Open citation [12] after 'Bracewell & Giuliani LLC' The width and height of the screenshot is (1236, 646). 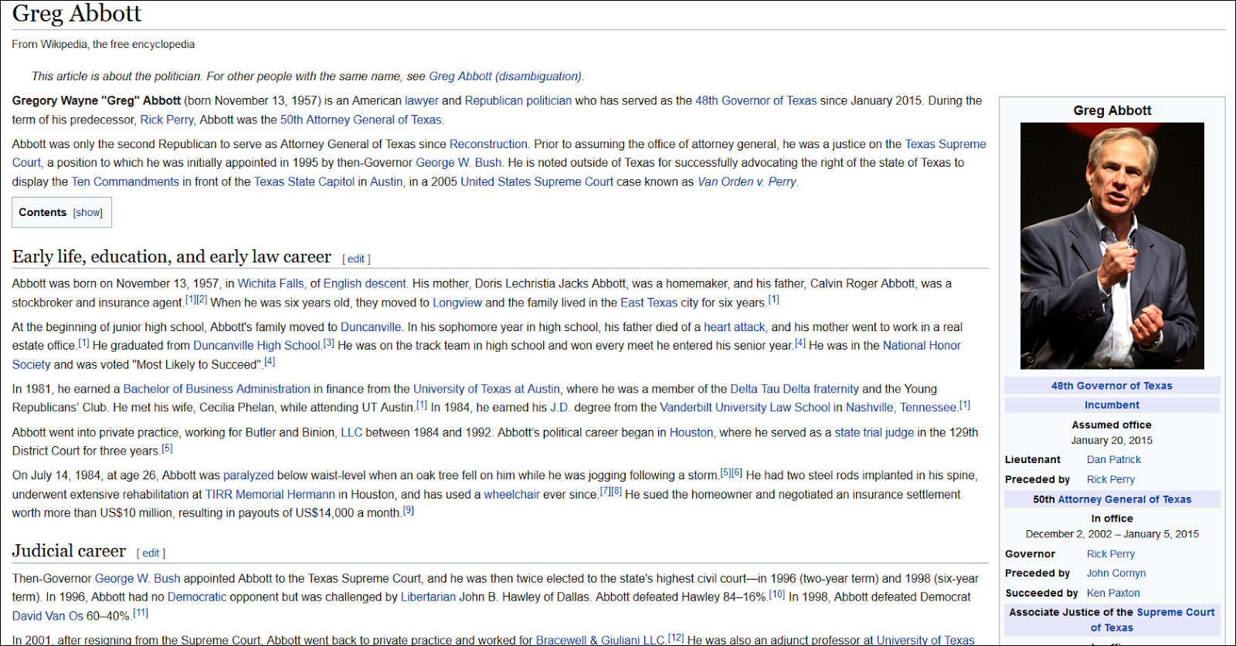click(676, 638)
